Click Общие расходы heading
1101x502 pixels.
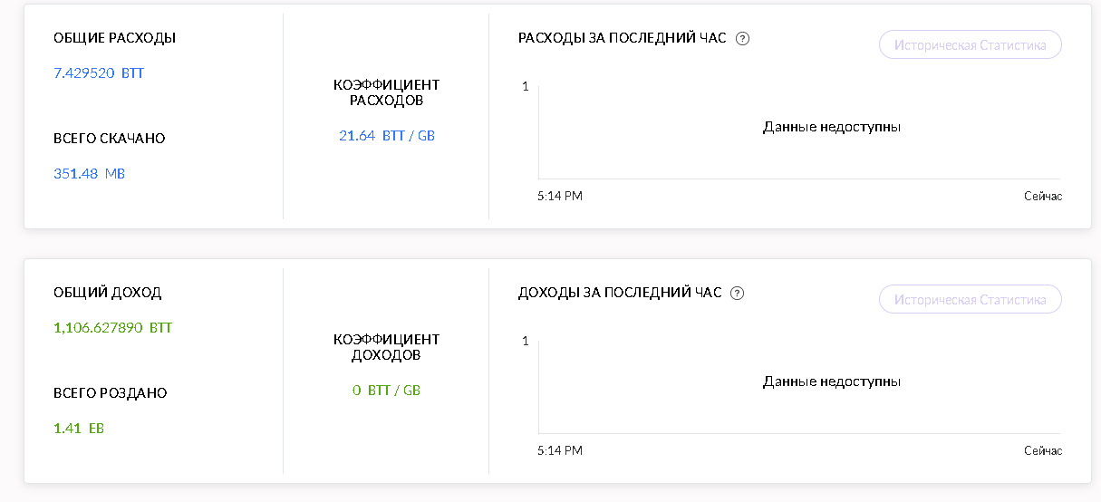click(114, 38)
